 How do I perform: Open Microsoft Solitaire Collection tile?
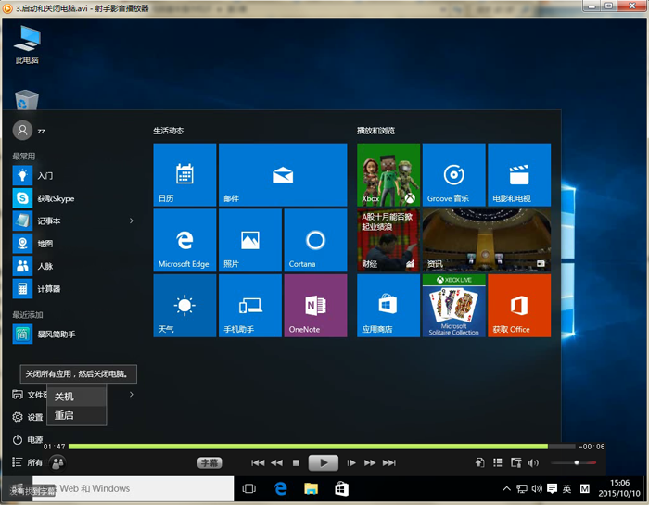click(453, 305)
